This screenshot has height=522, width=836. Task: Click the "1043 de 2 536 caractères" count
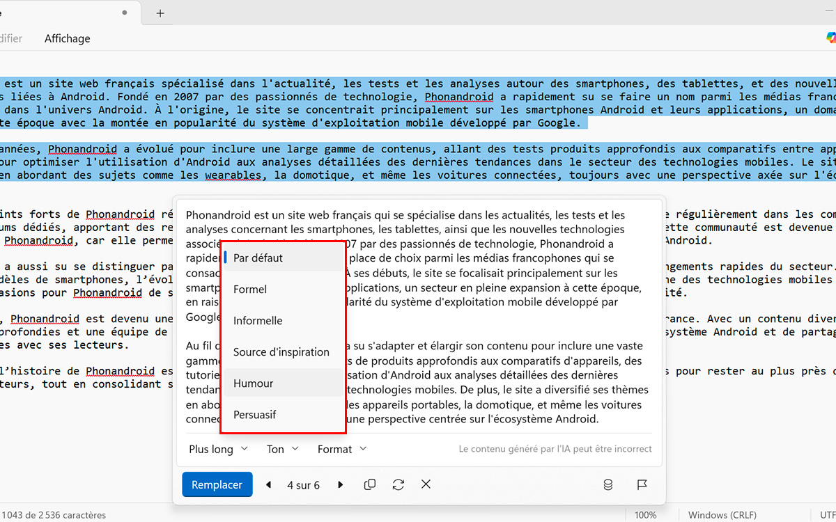coord(53,515)
